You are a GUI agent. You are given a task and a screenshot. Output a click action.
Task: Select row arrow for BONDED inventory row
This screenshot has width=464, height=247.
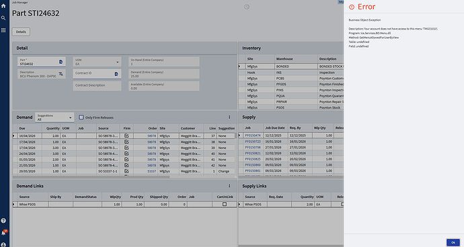239,66
